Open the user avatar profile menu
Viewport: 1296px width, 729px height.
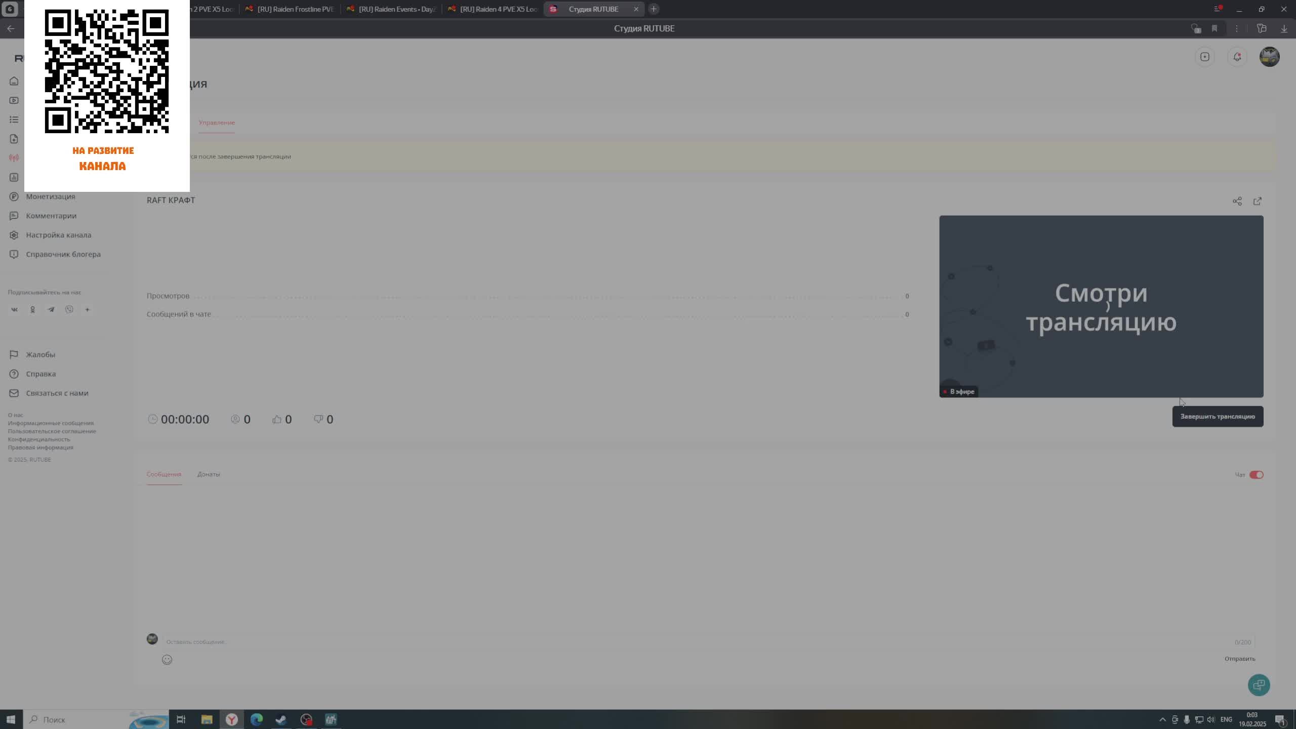1269,57
